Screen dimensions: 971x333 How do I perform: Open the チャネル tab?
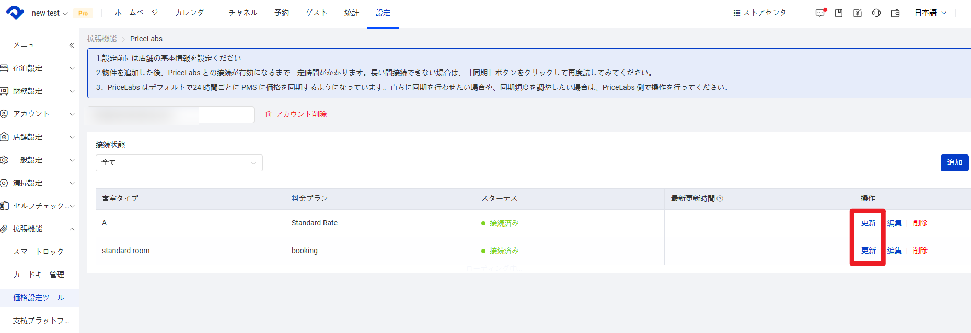point(243,13)
